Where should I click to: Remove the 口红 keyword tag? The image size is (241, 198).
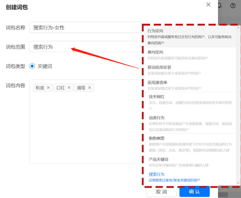(69, 88)
